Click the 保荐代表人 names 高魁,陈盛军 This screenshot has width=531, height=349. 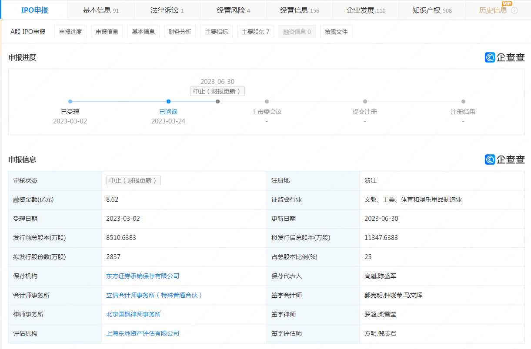(x=380, y=276)
